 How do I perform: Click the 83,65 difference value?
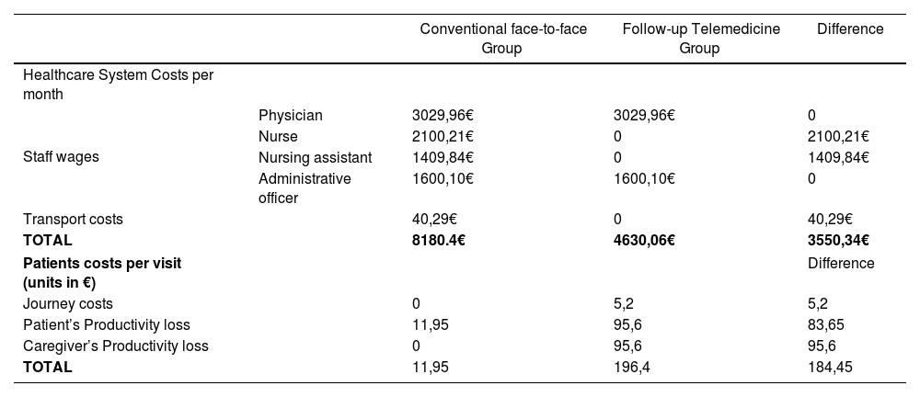[x=826, y=325]
